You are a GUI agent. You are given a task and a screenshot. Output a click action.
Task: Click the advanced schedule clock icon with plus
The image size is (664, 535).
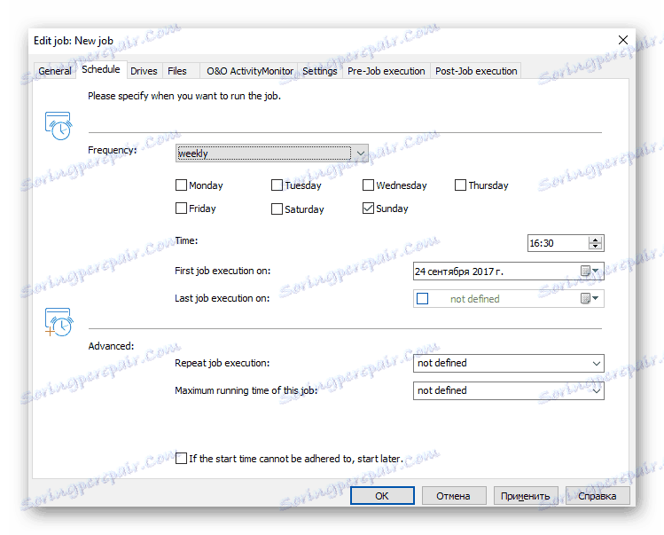tap(59, 322)
